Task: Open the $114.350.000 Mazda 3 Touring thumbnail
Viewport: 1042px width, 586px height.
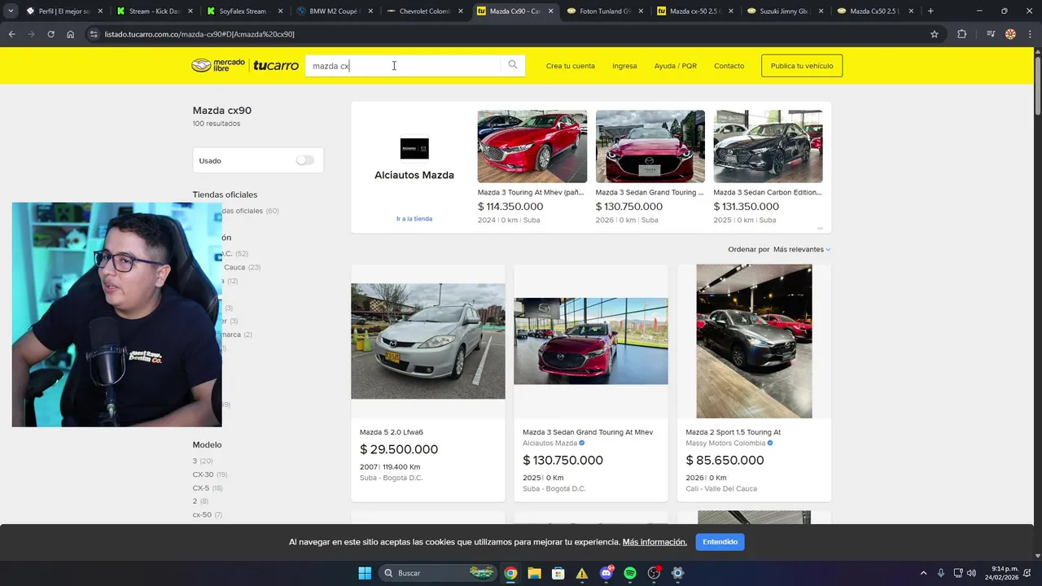Action: tap(532, 146)
